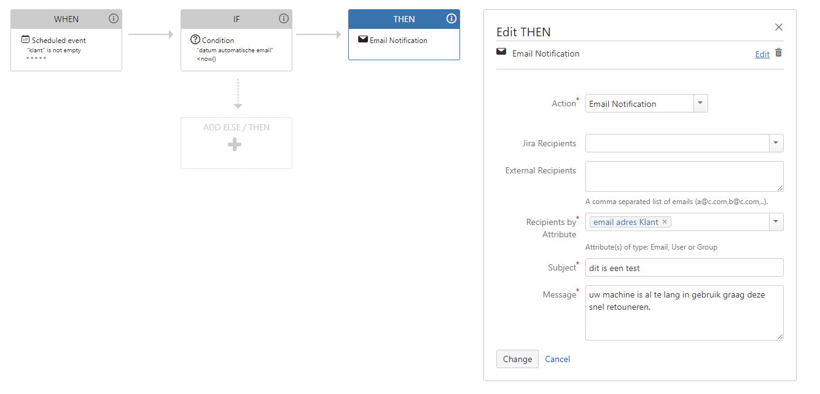This screenshot has height=394, width=820.
Task: Click the info icon on IF block
Action: [284, 18]
